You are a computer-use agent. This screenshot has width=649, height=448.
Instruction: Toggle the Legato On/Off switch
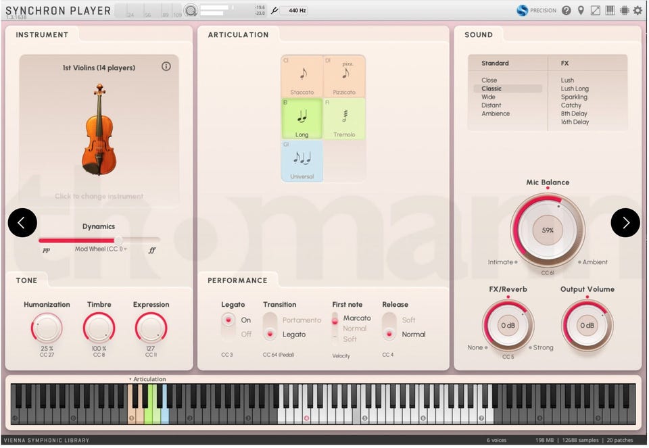(228, 326)
